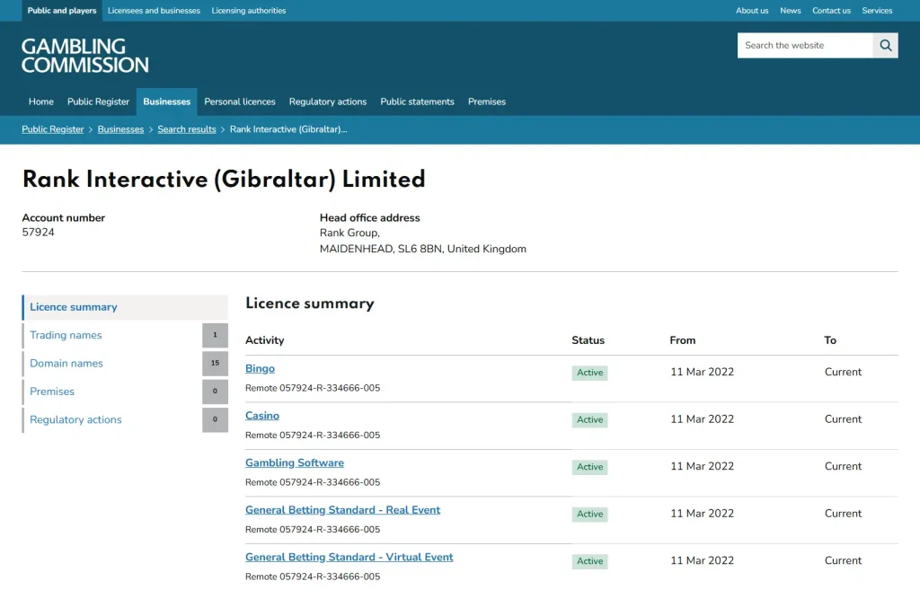
Task: Click the Activity column header
Action: coord(265,340)
